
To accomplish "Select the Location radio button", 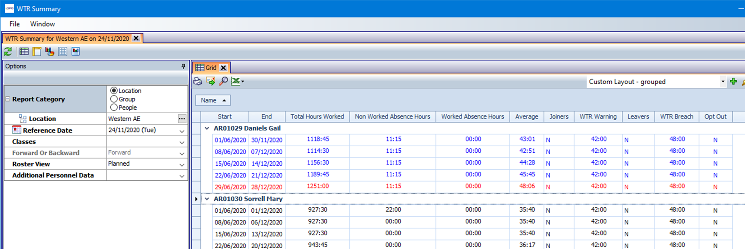I will click(114, 91).
